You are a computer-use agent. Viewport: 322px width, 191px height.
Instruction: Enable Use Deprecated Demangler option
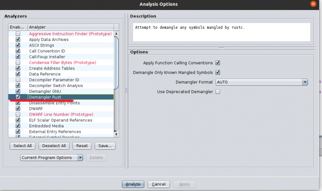click(x=218, y=92)
